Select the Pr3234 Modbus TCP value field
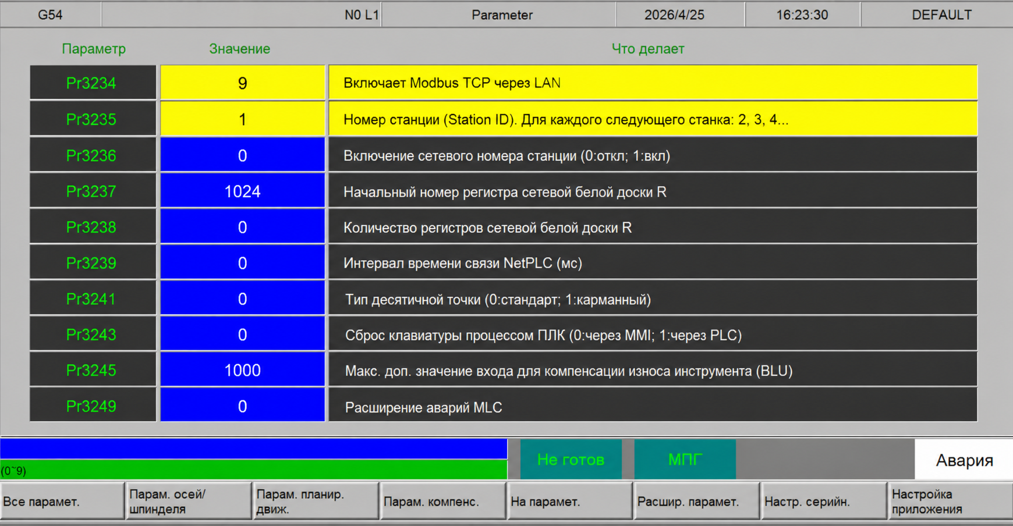Viewport: 1013px width, 526px height. [x=242, y=83]
